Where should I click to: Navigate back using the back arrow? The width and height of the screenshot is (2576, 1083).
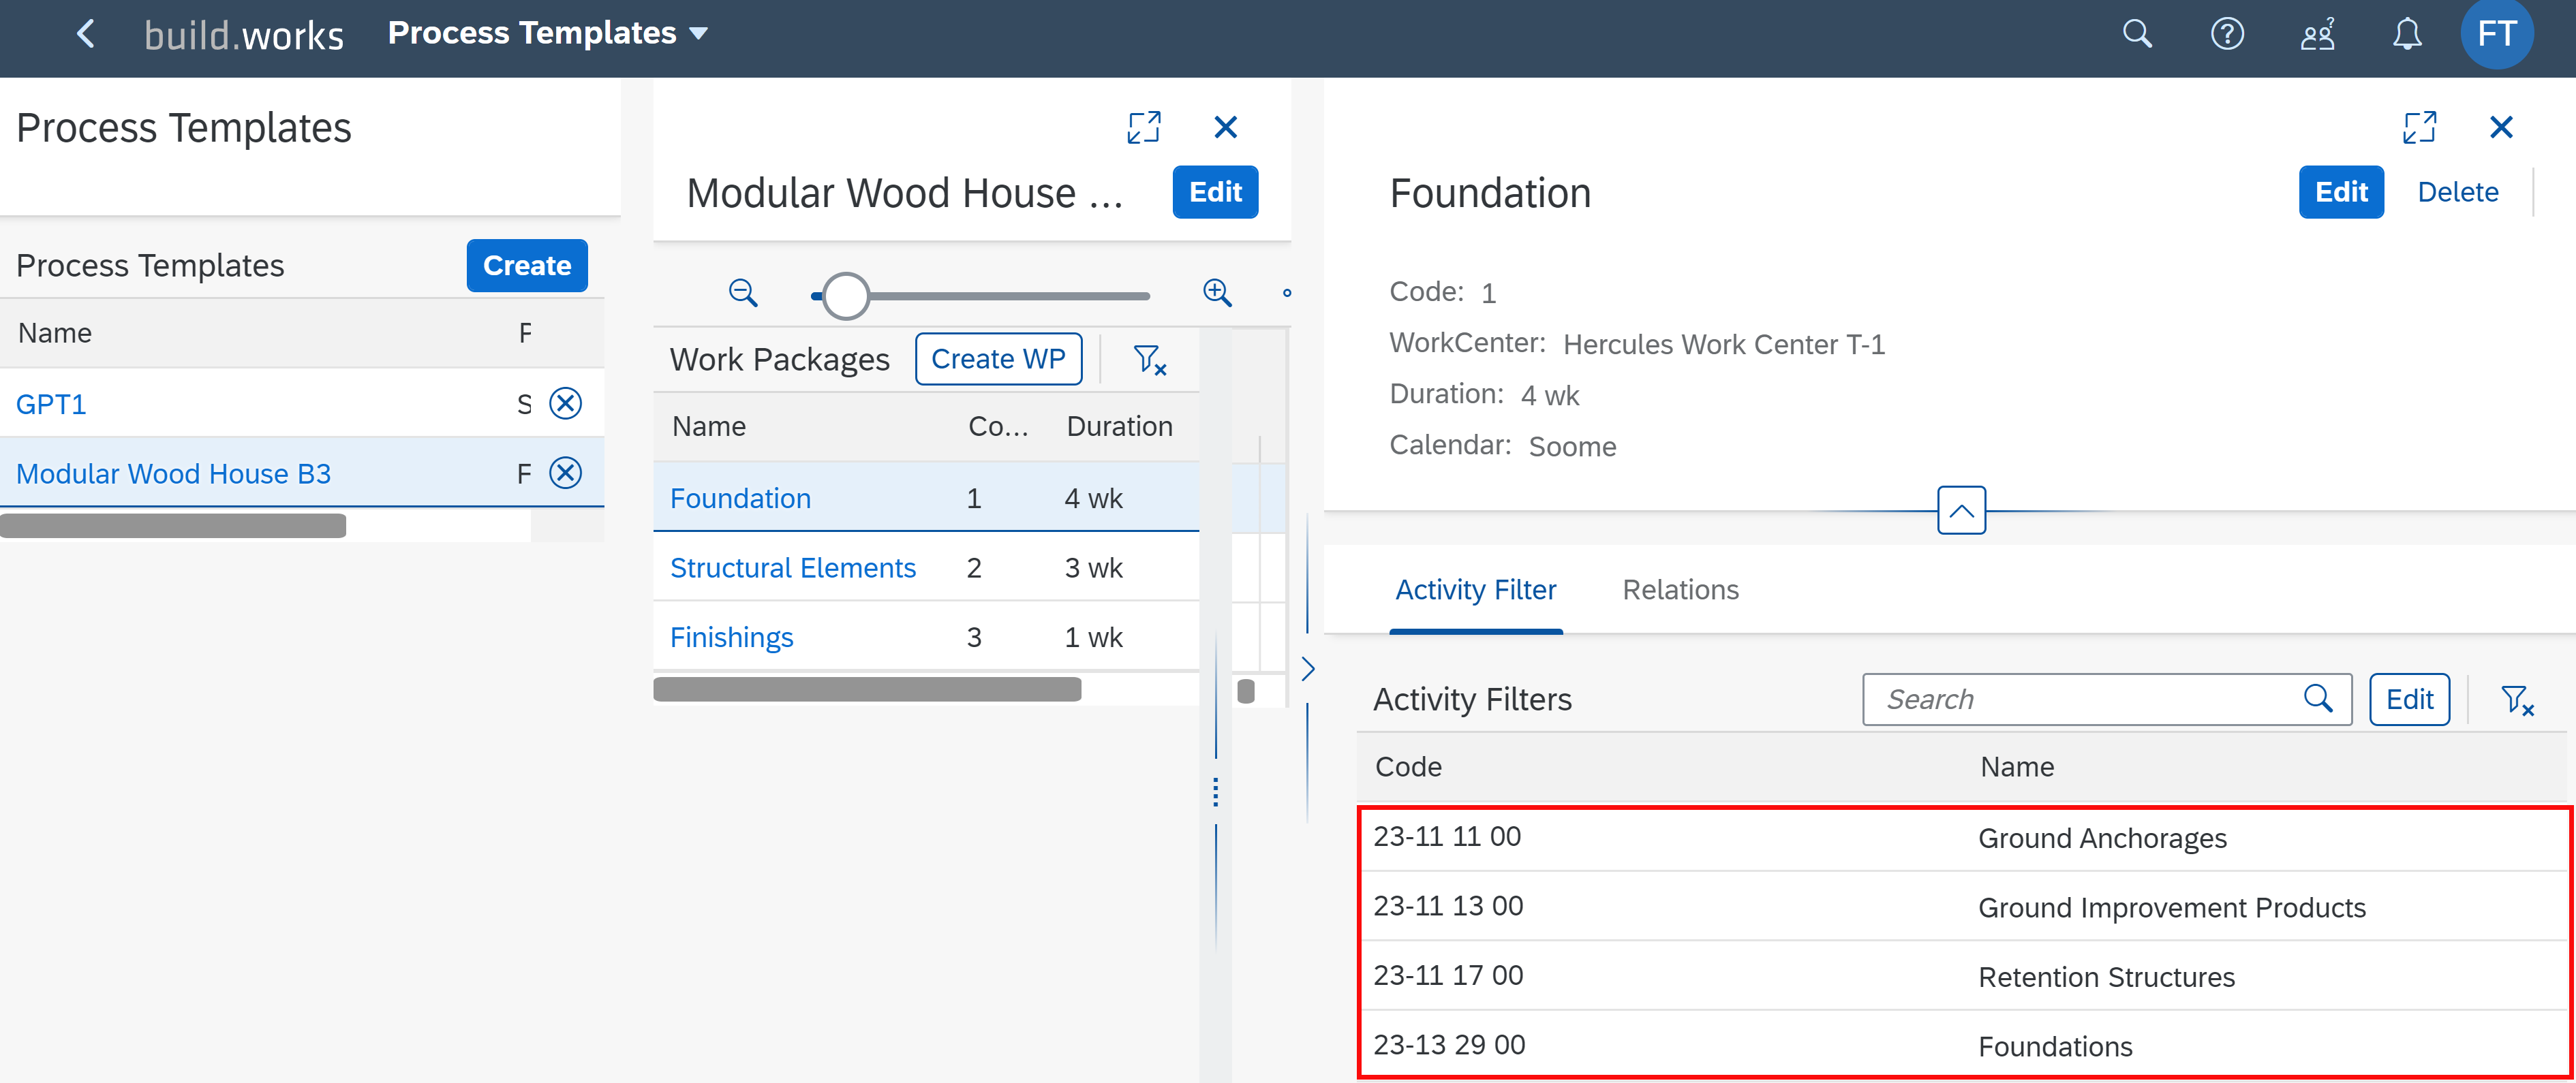tap(85, 33)
